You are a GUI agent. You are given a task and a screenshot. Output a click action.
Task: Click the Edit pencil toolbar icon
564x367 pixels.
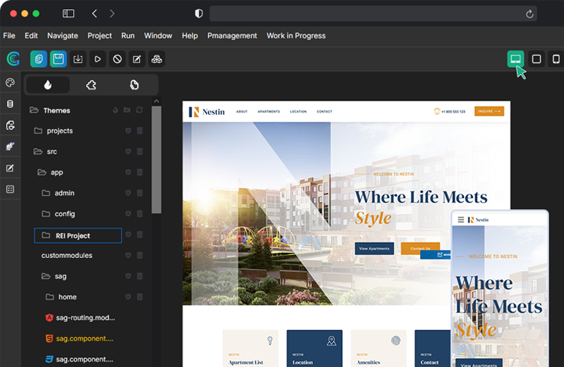click(137, 59)
